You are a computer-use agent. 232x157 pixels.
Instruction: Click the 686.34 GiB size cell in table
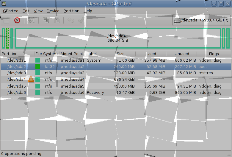[x=124, y=80]
